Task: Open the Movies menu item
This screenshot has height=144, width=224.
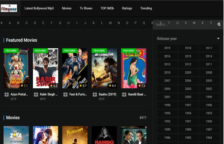Action: pos(67,8)
